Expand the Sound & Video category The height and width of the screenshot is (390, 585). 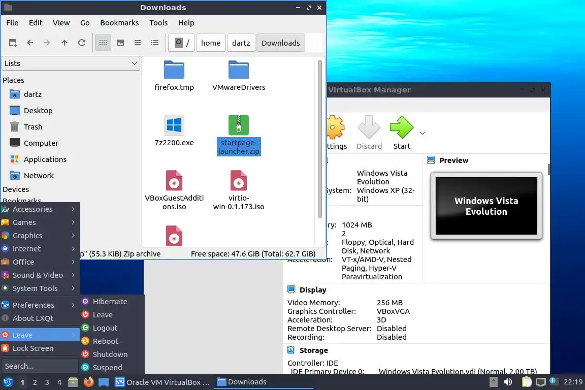click(40, 275)
